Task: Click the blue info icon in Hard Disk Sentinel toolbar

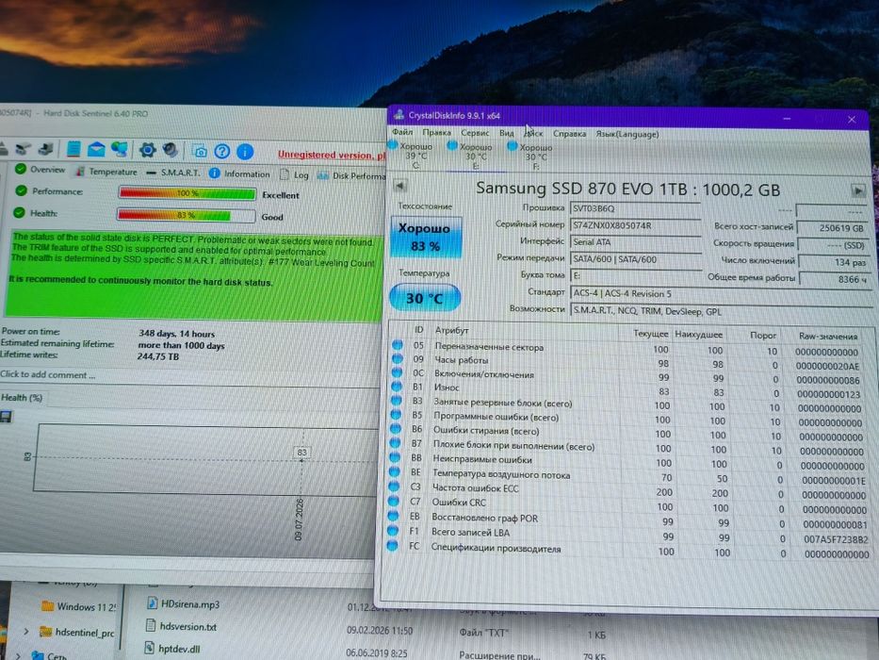Action: (245, 152)
